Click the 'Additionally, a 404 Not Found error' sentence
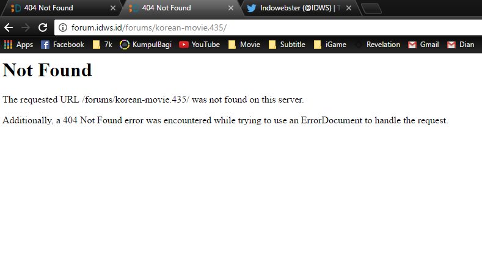The height and width of the screenshot is (257, 482). tap(225, 120)
